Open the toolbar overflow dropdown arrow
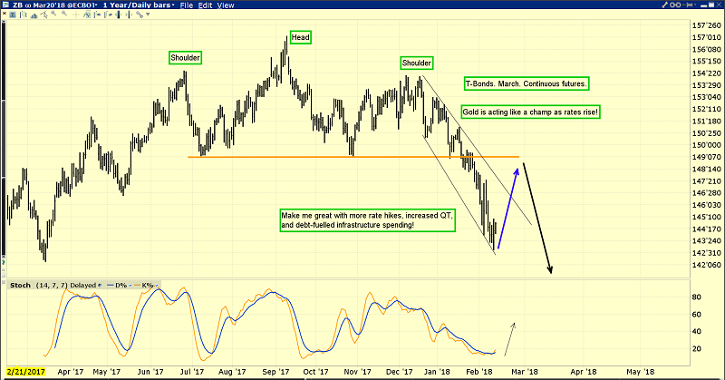The height and width of the screenshot is (380, 725). click(x=148, y=15)
